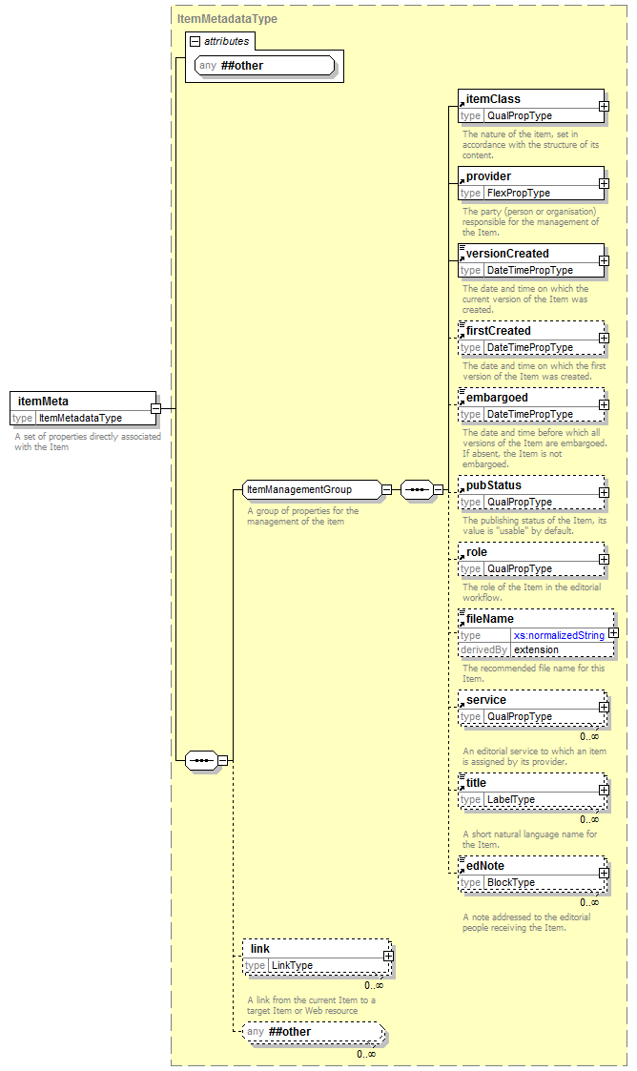Expand the title element plus icon
Screen dimensions: 637x1071
[x=604, y=790]
